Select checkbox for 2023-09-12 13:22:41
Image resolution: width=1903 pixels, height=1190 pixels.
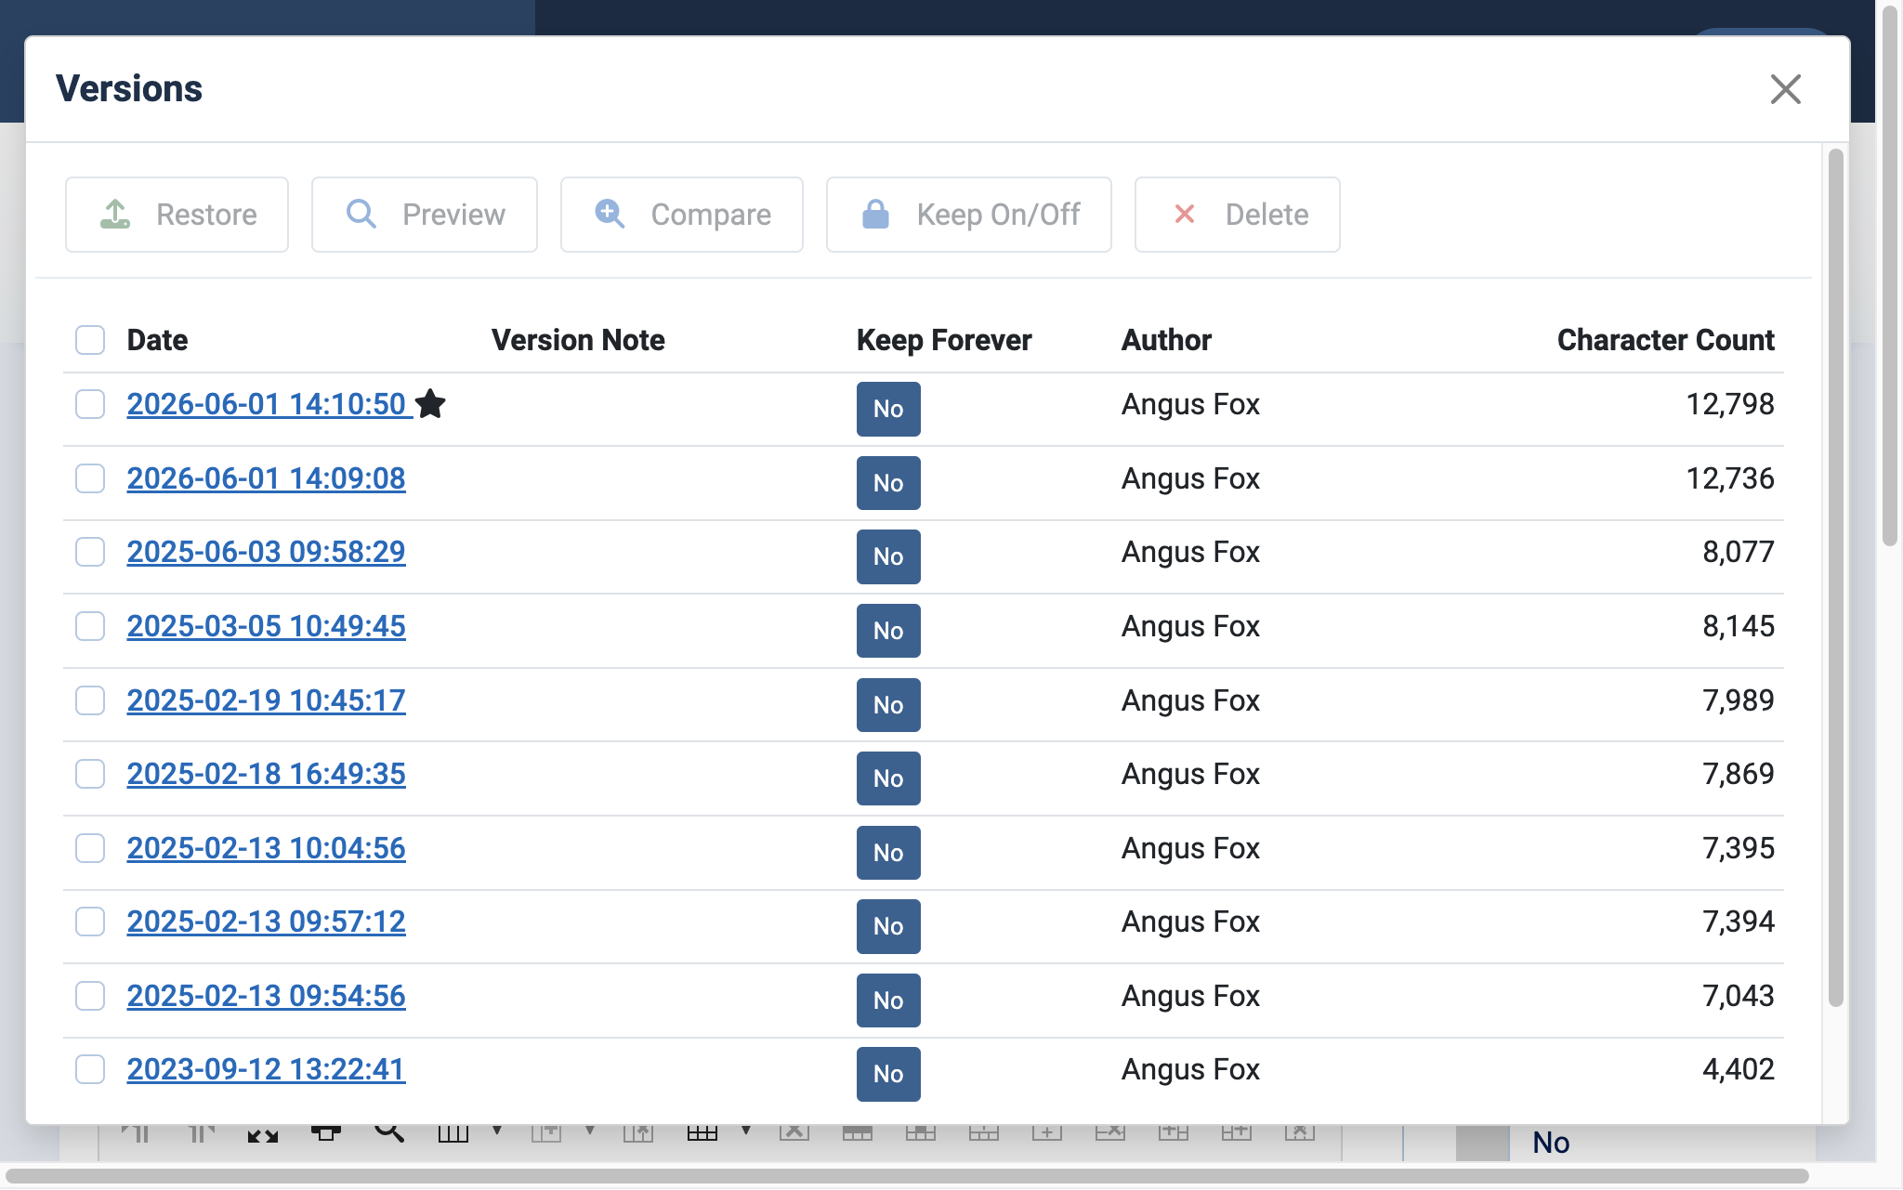90,1069
